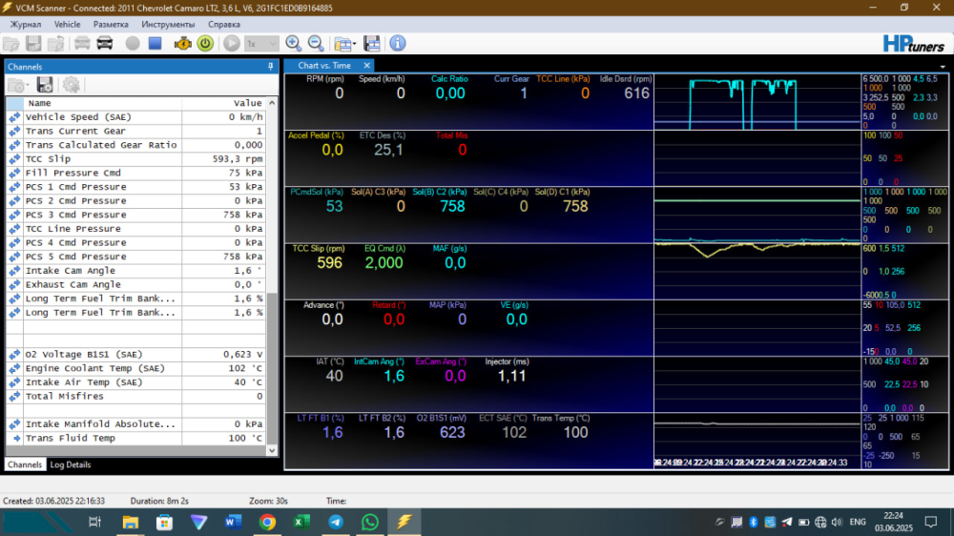Save channels config in Channels panel
Screen dimensions: 954x536
pos(44,85)
